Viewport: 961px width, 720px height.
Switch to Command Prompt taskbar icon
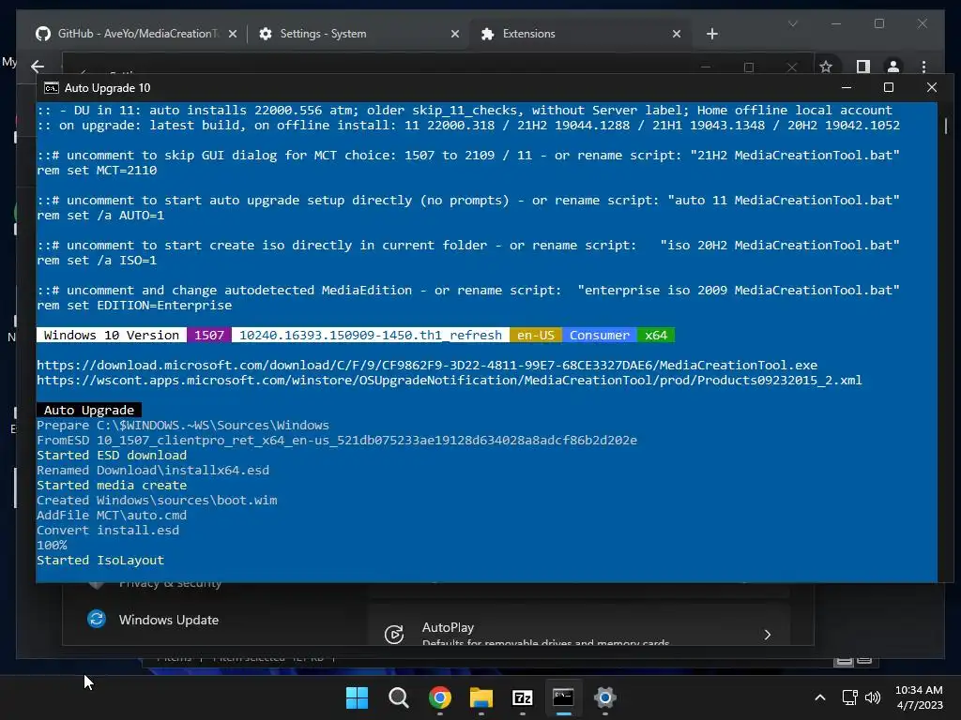[563, 697]
